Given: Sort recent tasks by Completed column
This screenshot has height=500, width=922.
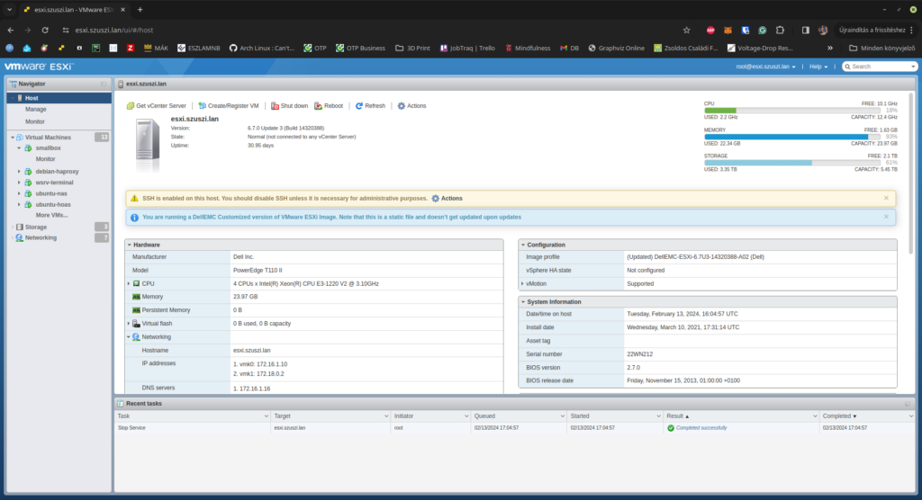Looking at the screenshot, I should pos(867,416).
